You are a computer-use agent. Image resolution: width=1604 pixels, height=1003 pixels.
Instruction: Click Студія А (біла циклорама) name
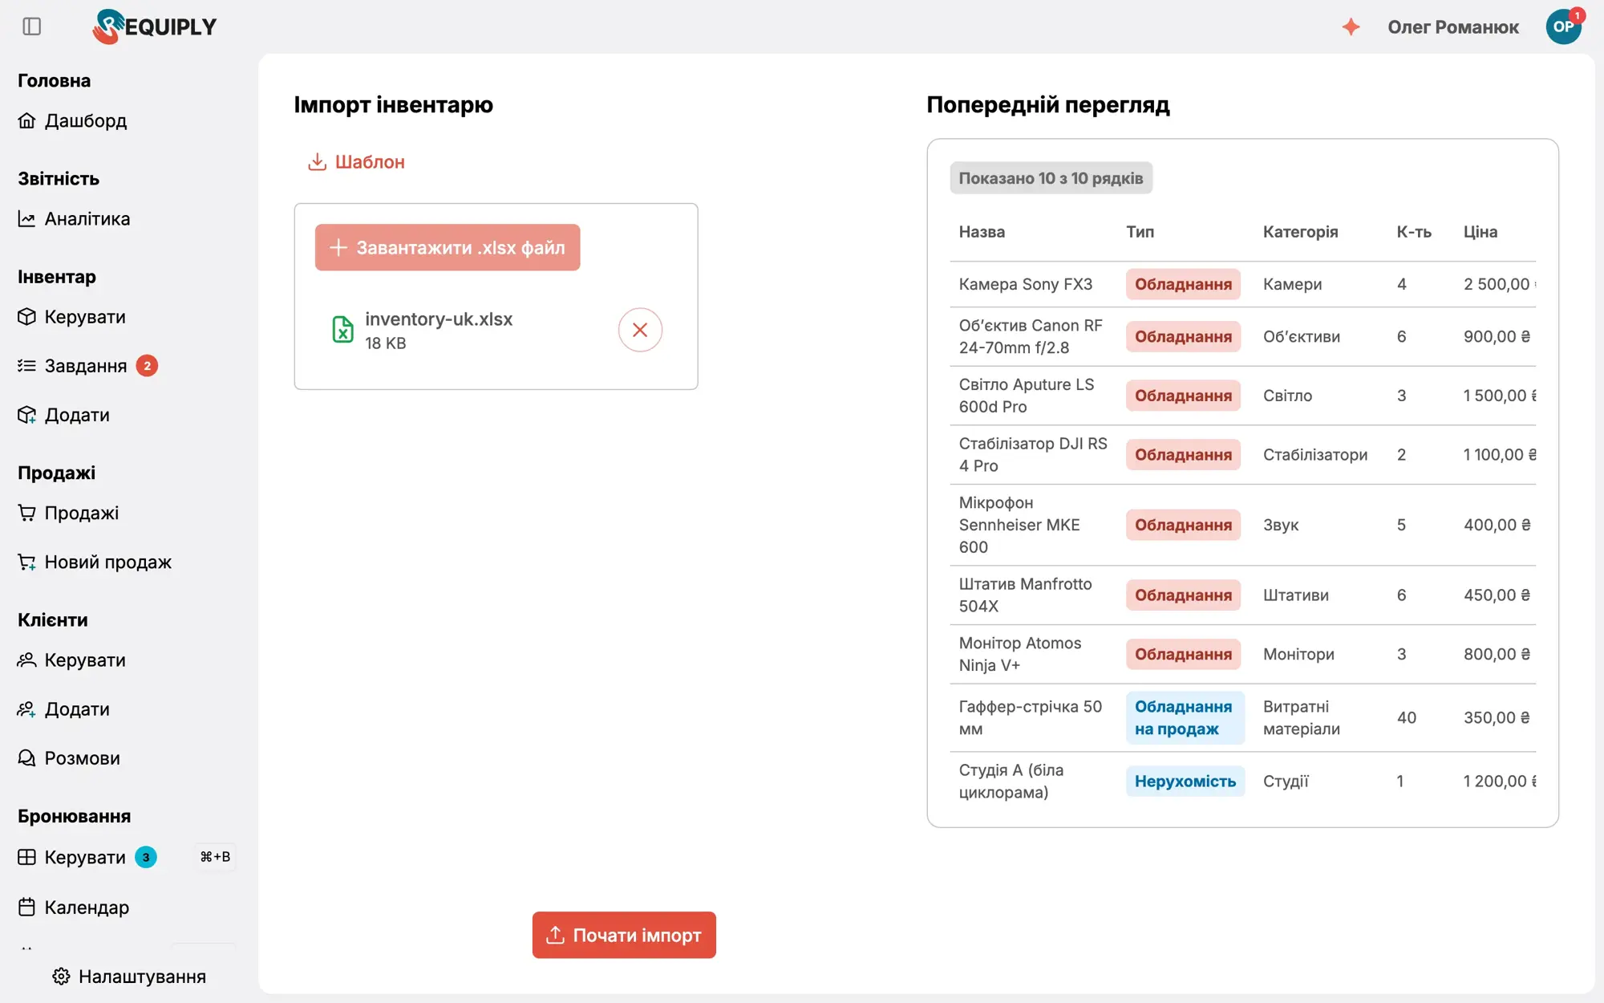pos(1011,781)
